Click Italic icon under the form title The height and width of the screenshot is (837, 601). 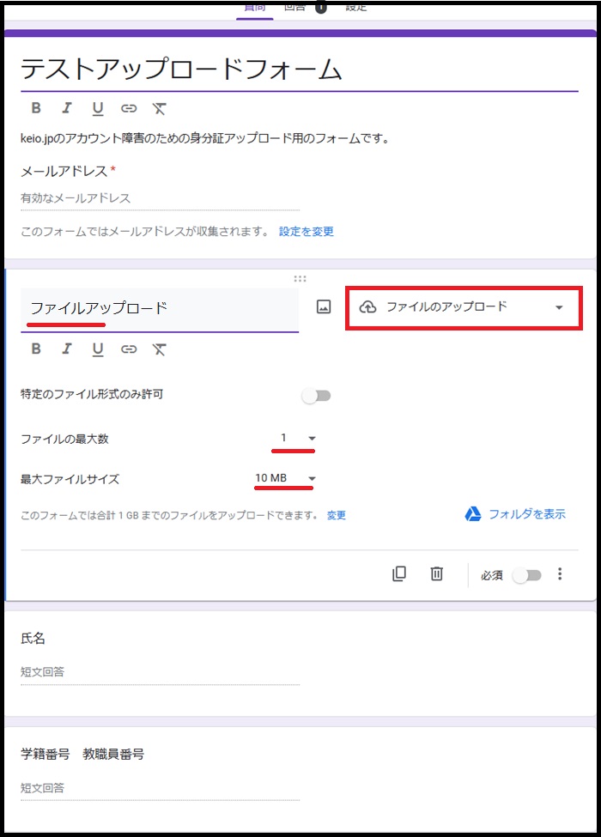[67, 108]
